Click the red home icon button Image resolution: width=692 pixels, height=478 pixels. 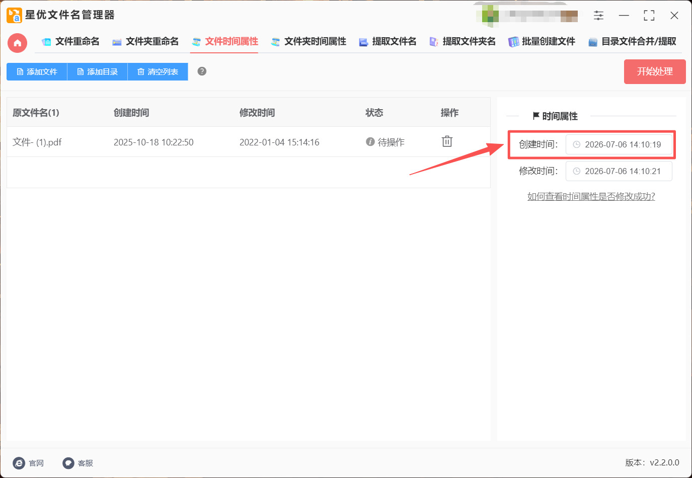18,43
